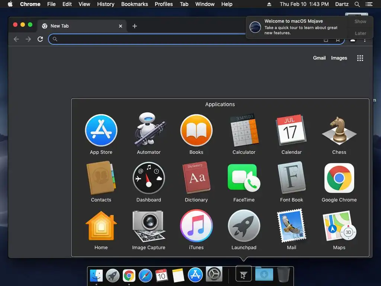The height and width of the screenshot is (286, 381).
Task: Click Later on the Mojave notification
Action: pyautogui.click(x=360, y=33)
